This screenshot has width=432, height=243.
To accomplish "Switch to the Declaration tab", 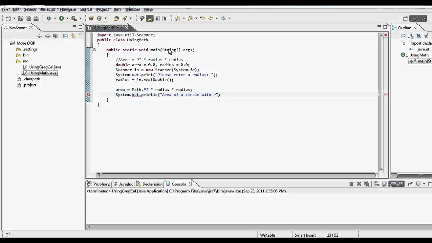I will (x=150, y=184).
